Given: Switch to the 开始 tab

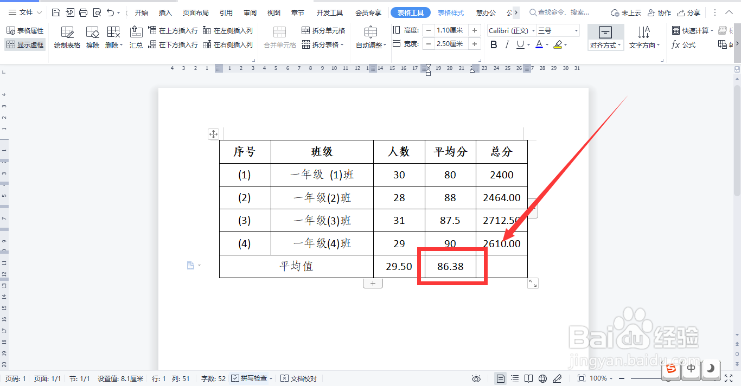Looking at the screenshot, I should (142, 12).
